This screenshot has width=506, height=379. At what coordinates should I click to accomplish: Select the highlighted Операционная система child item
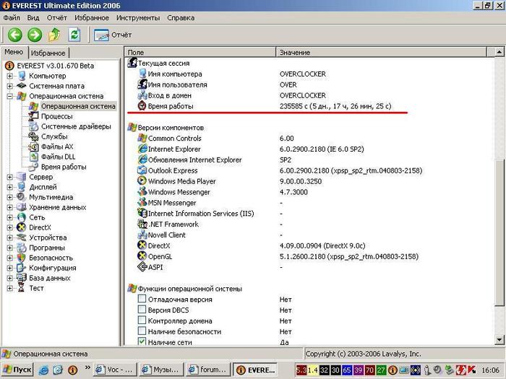click(78, 106)
